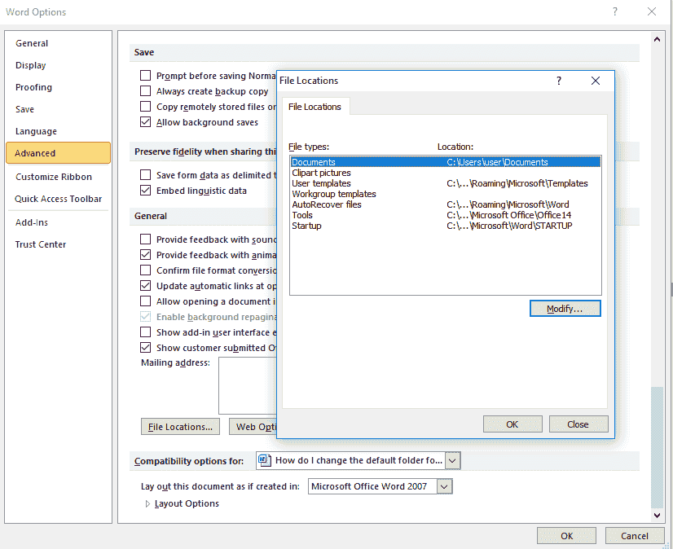
Task: Open the Trust Center category
Action: pyautogui.click(x=40, y=244)
